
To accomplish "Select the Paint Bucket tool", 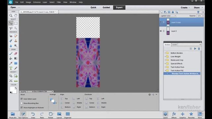I will 11,59.
